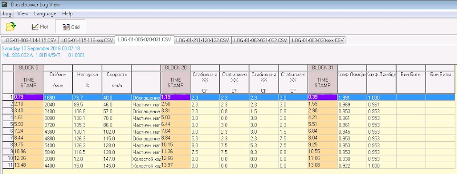Click RPM cell 3720
Viewport: 457px width, 174px height.
coord(58,125)
